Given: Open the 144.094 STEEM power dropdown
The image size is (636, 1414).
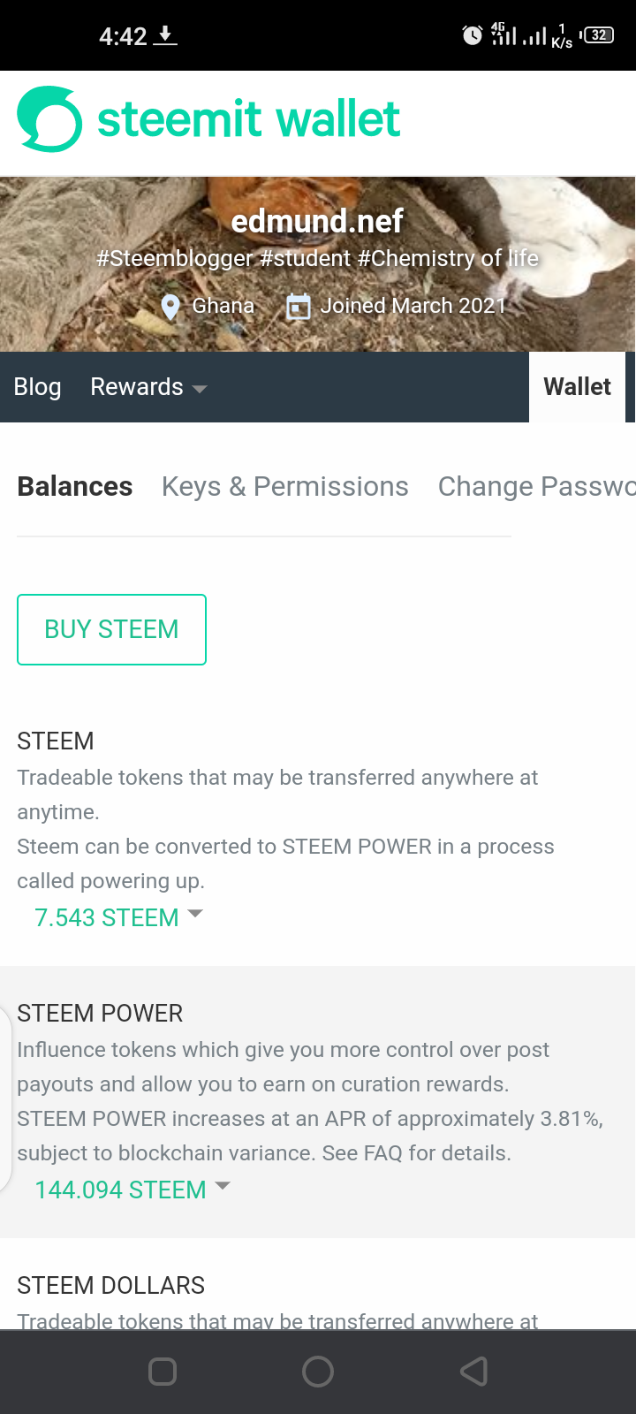Looking at the screenshot, I should pyautogui.click(x=132, y=1190).
